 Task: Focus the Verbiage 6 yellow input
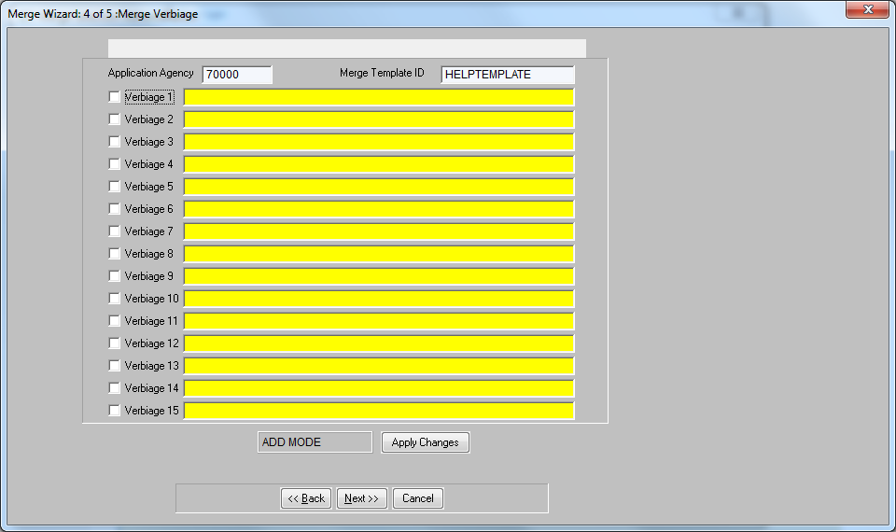379,209
